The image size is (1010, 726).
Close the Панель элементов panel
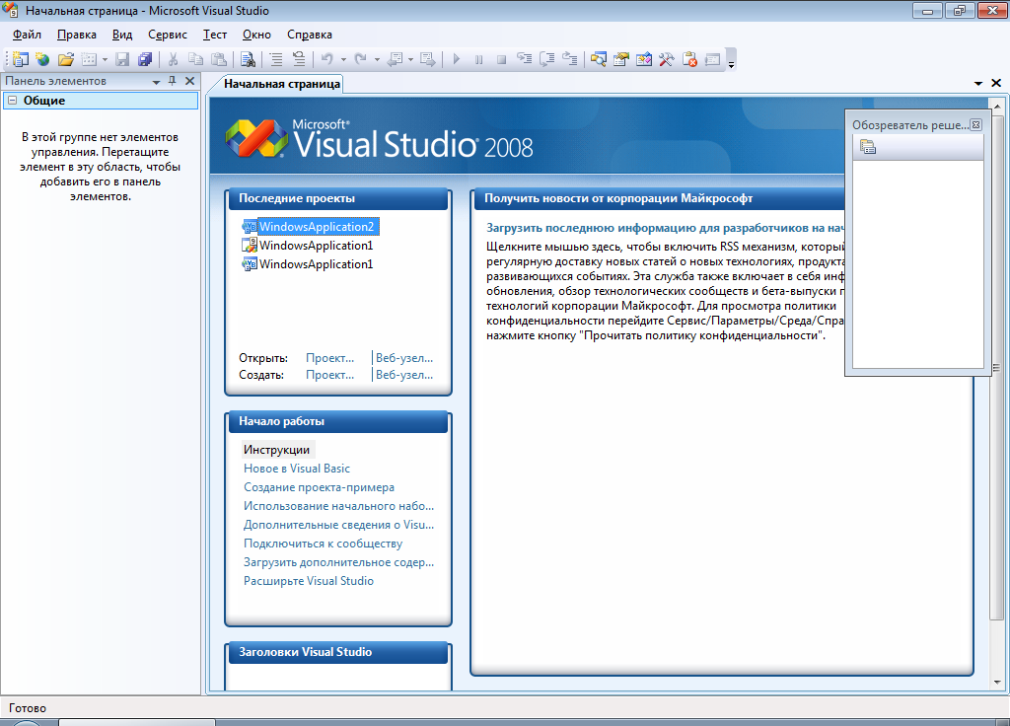point(189,81)
